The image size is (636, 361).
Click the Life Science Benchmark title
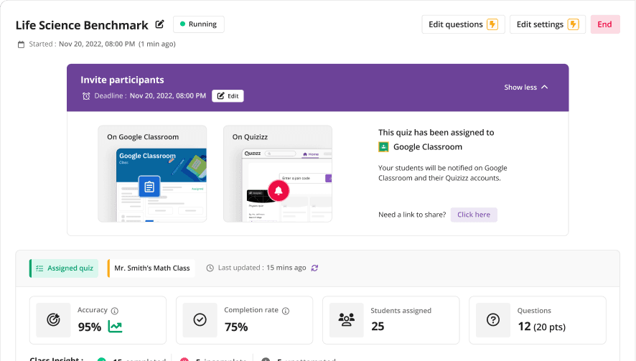tap(82, 25)
